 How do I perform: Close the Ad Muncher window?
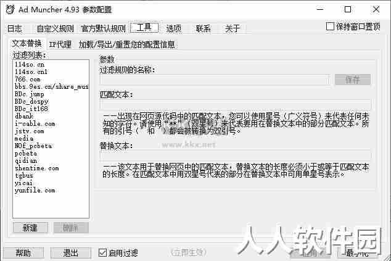(x=376, y=9)
